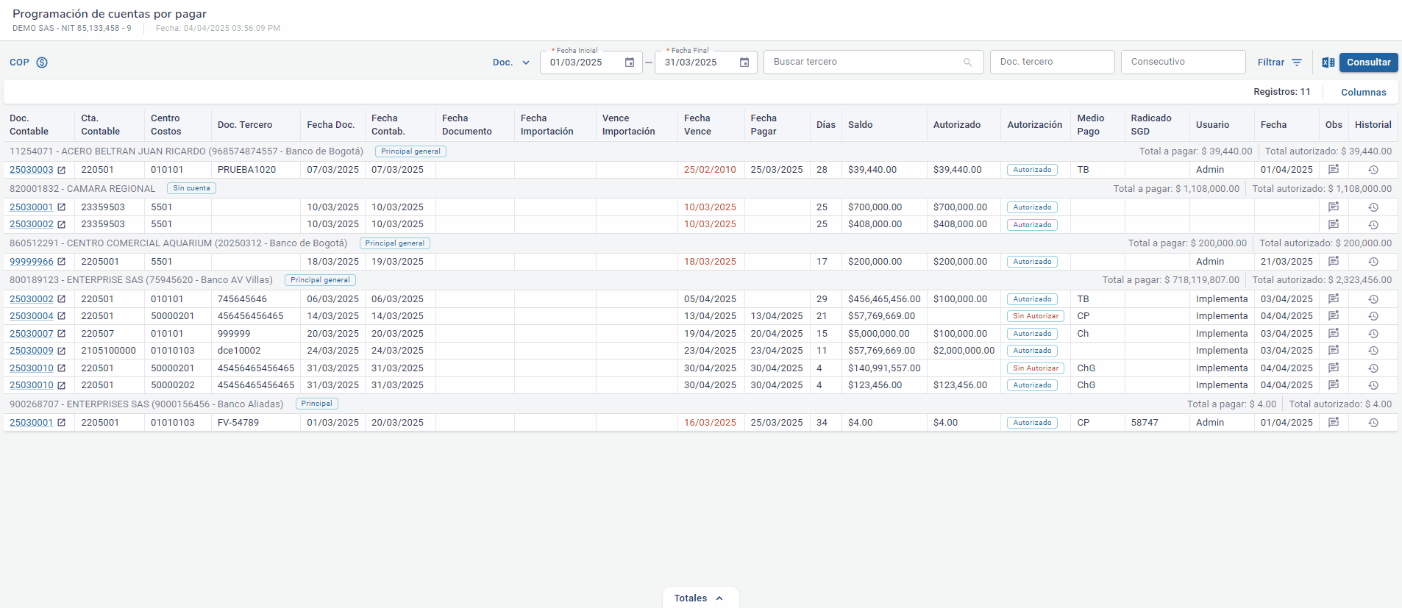The image size is (1402, 608).
Task: Click Autorizado badge in PRUEBA1020 row
Action: pos(1032,170)
